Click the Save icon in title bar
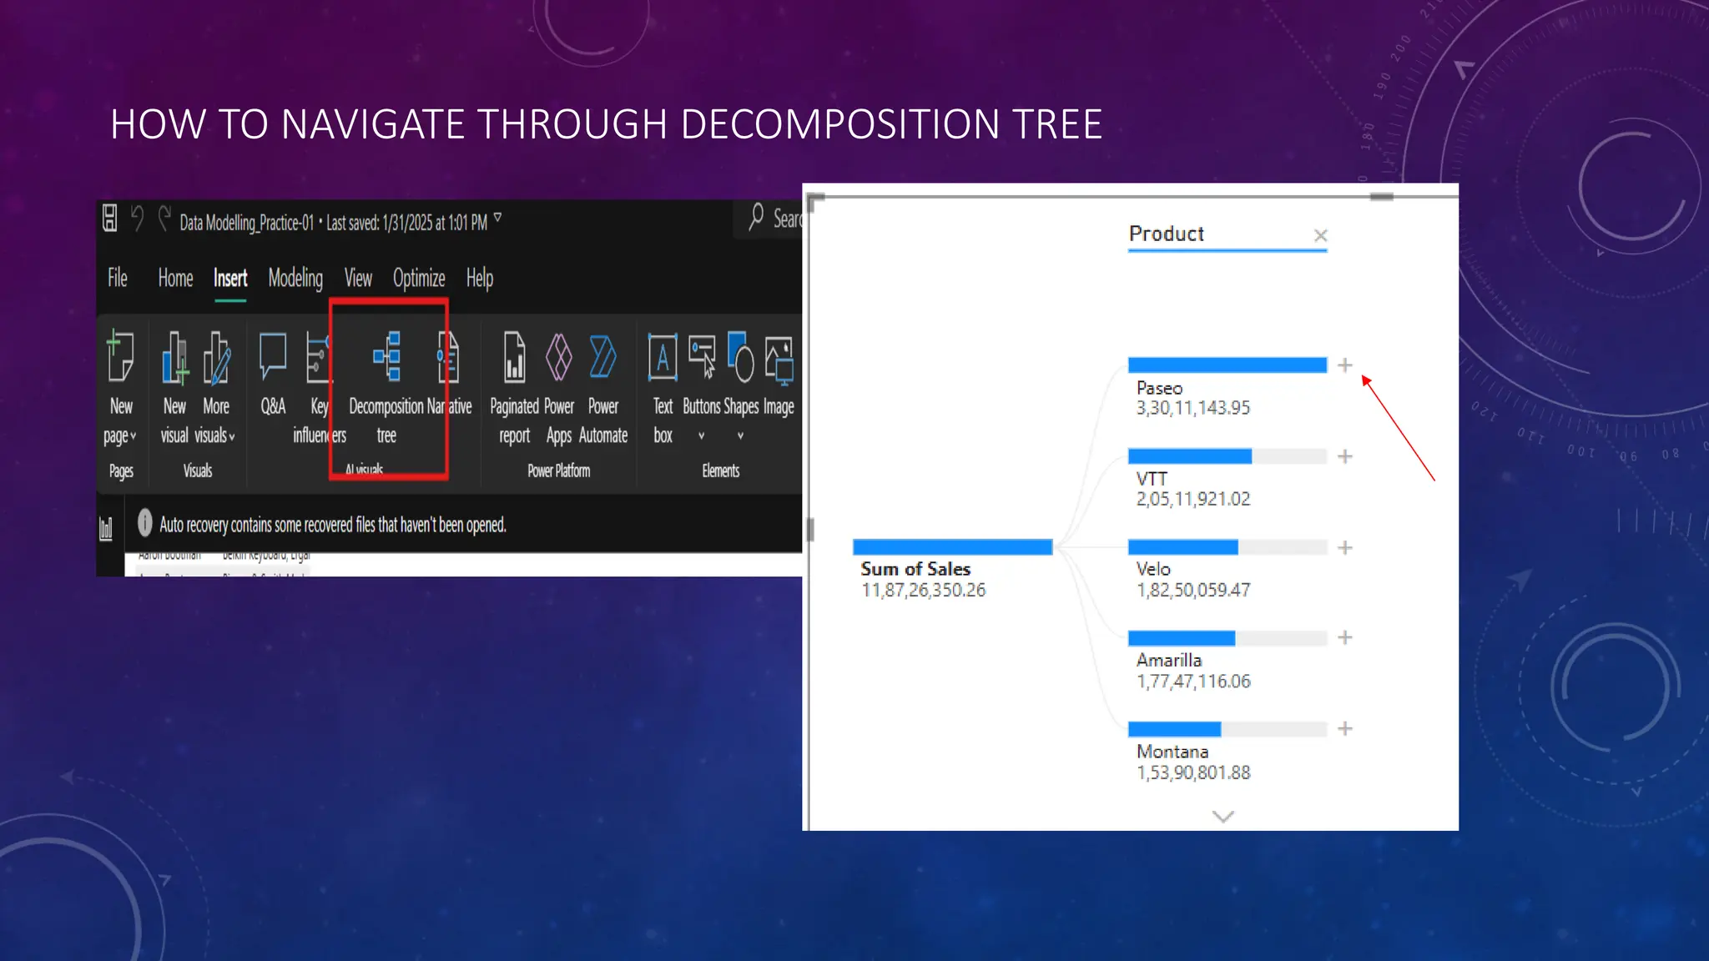The width and height of the screenshot is (1709, 961). point(109,219)
